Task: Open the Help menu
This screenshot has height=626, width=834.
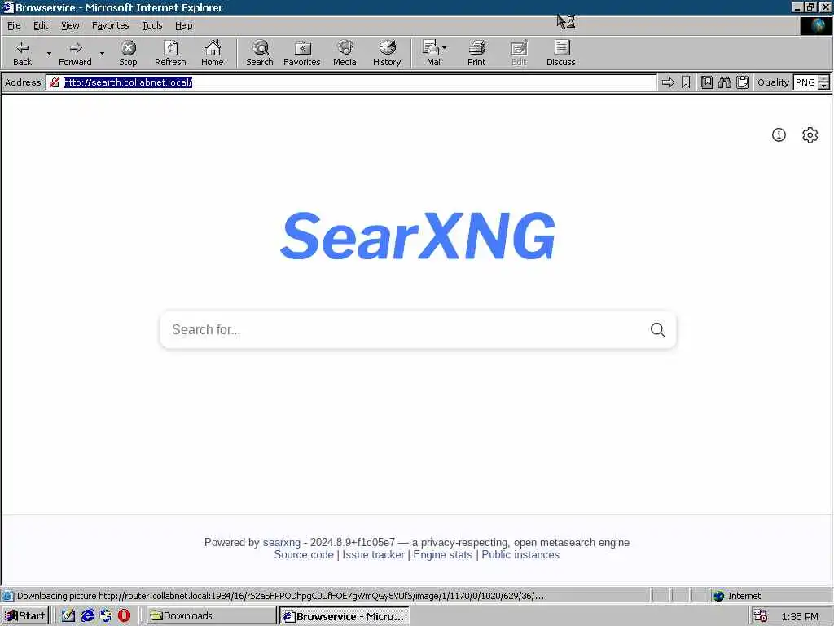Action: coord(183,25)
